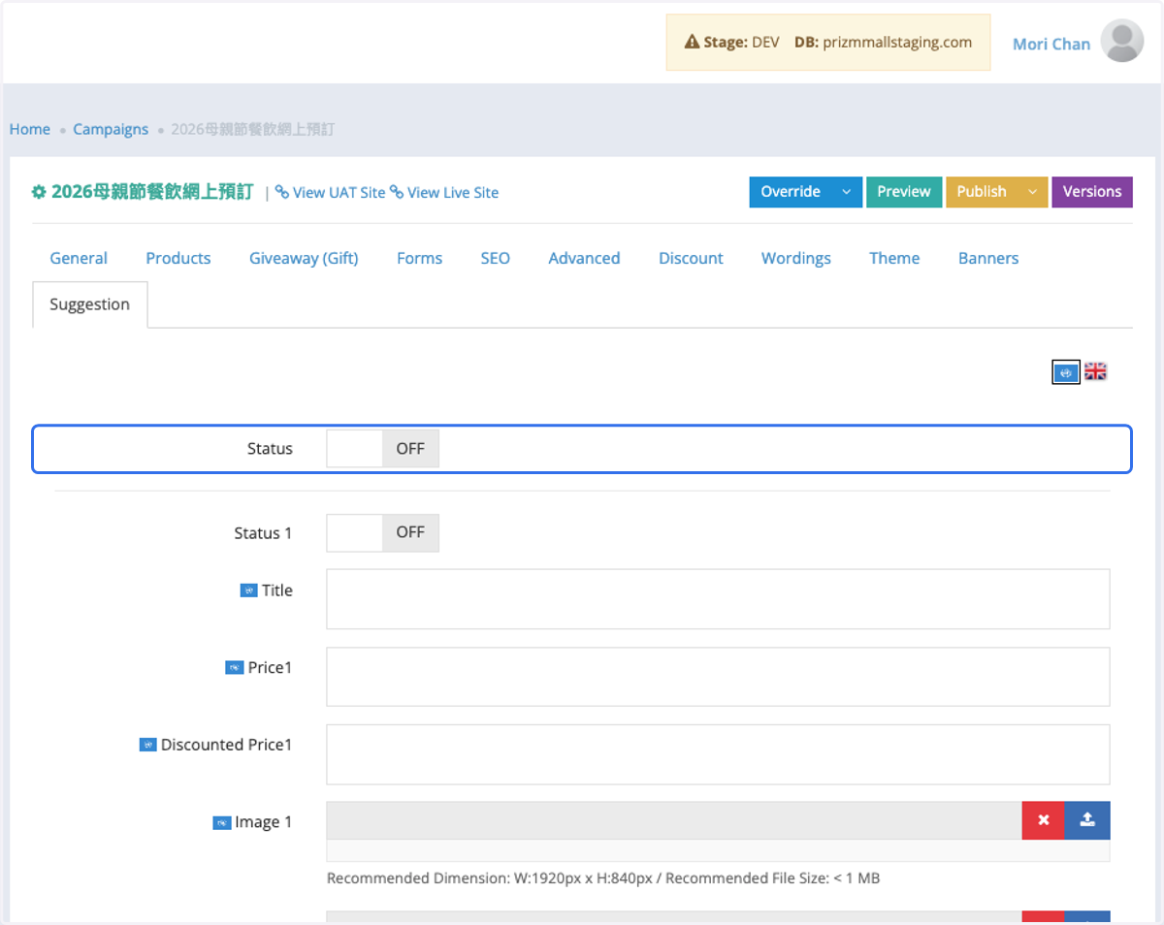Click the prizmmallstaging.com DB text
The image size is (1164, 925).
pyautogui.click(x=896, y=43)
